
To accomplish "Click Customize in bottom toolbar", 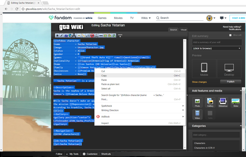I will point(90,154).
